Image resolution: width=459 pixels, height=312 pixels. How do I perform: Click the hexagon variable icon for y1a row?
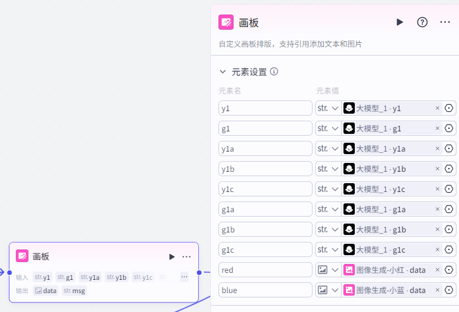point(449,148)
